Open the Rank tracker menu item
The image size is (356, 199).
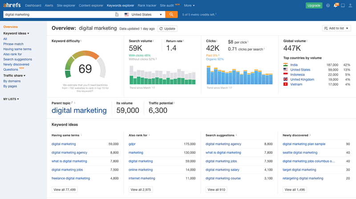click(147, 5)
